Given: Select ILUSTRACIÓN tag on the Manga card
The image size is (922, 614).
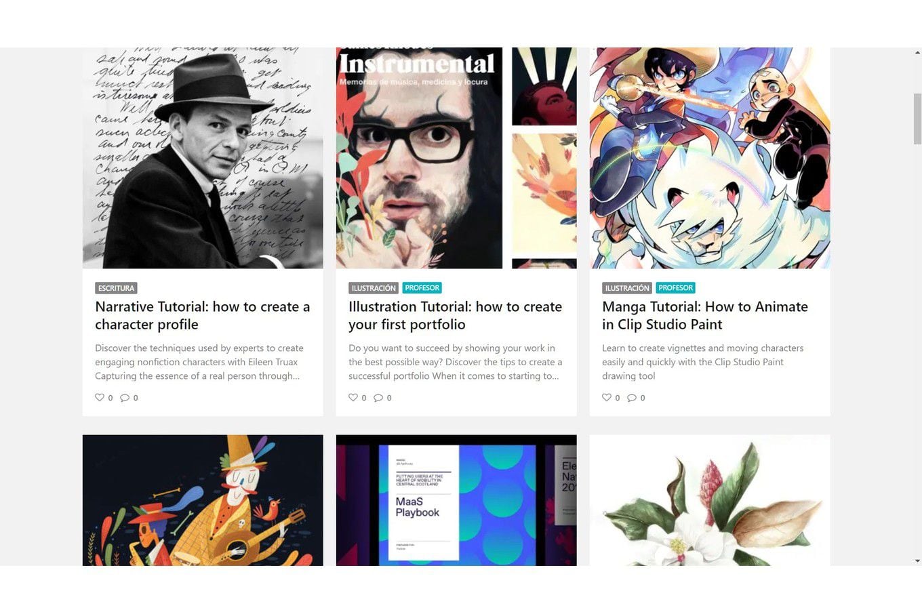Looking at the screenshot, I should pyautogui.click(x=627, y=288).
